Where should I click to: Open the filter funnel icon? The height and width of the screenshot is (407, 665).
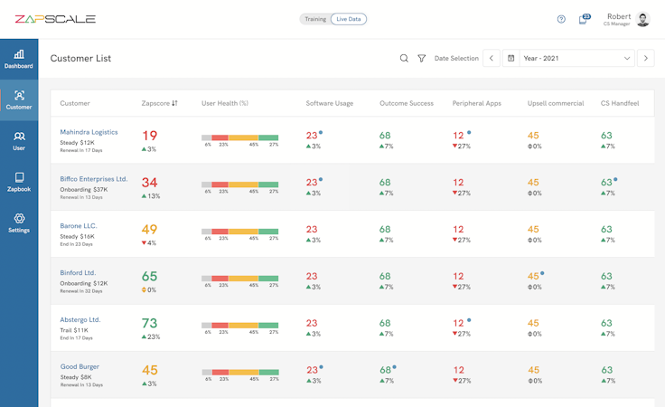(422, 58)
